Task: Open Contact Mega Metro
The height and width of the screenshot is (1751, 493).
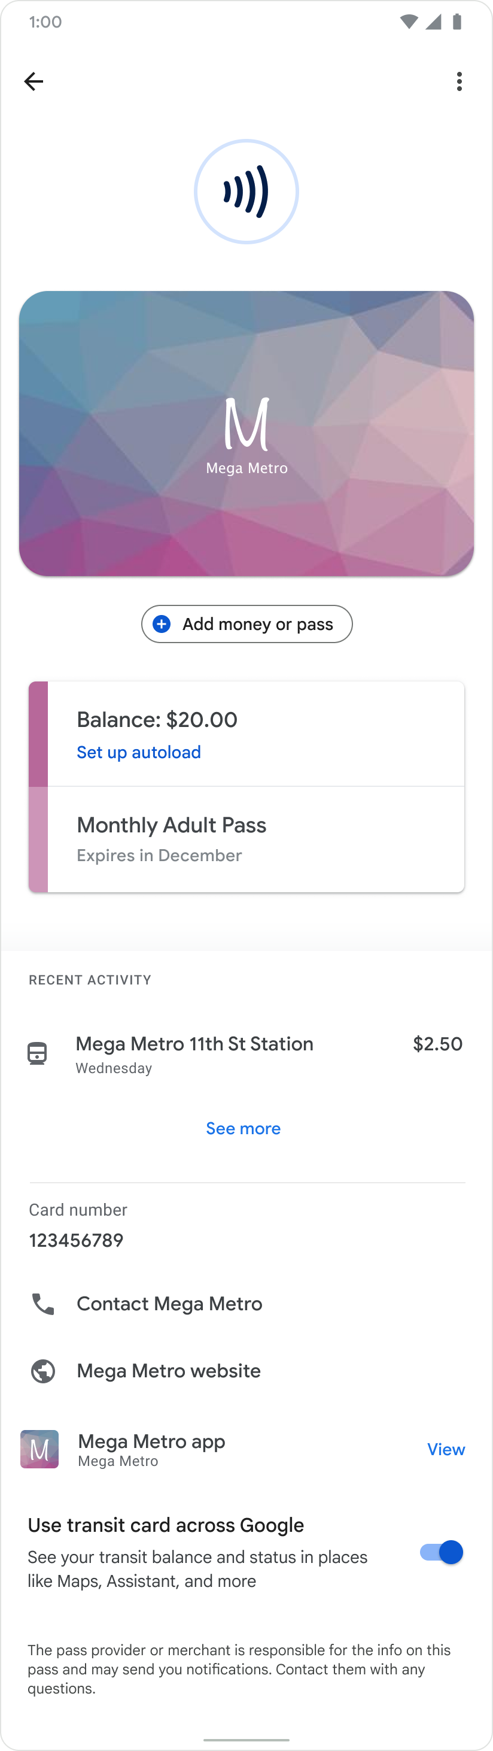Action: coord(169,1304)
